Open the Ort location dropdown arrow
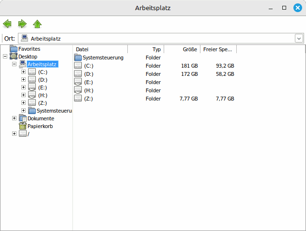The height and width of the screenshot is (231, 306). [x=298, y=39]
